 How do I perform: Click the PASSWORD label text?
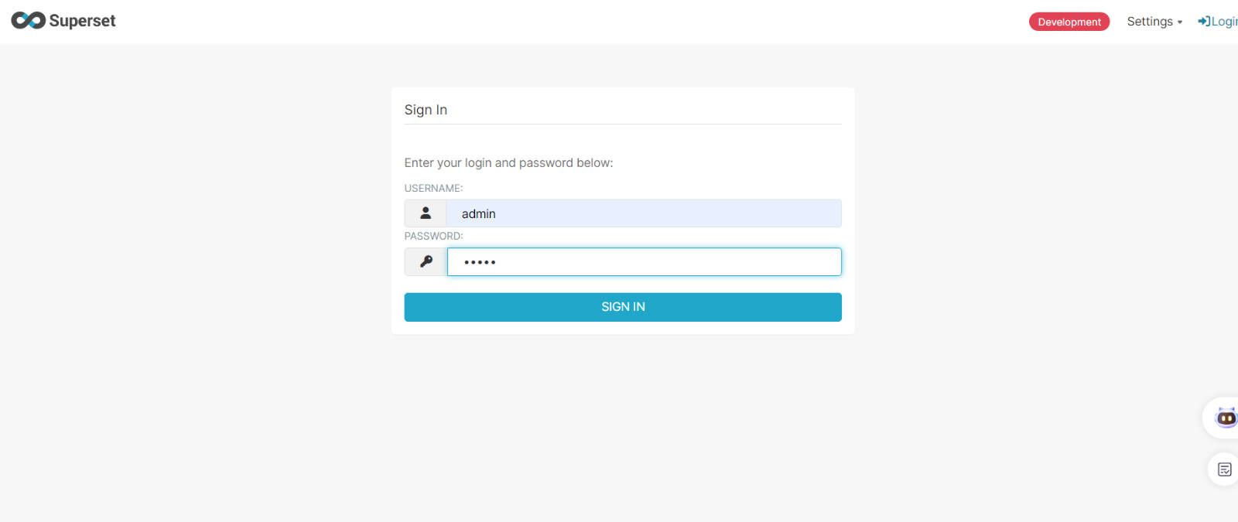click(x=433, y=236)
